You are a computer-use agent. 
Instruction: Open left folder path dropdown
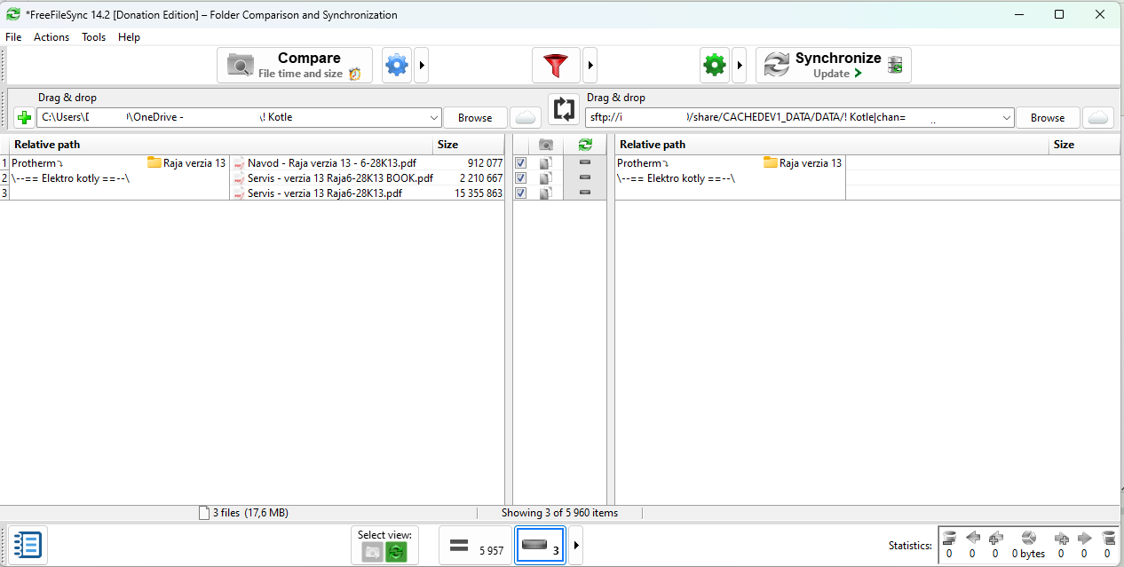click(x=433, y=117)
